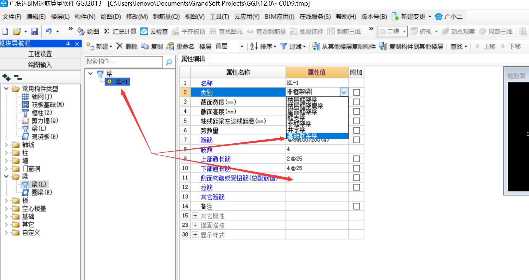529x280 pixels.
Task: Open the 二维 view mode dropdown
Action: click(x=404, y=32)
